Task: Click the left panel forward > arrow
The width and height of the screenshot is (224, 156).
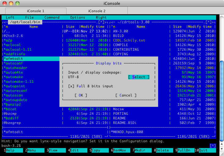Action: click(106, 22)
